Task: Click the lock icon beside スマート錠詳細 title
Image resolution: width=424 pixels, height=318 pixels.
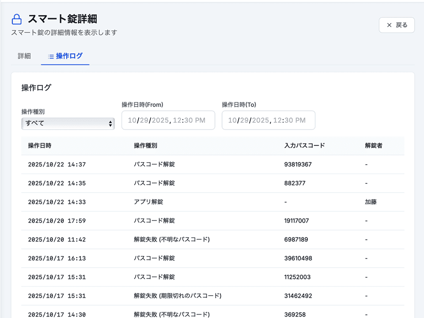Action: point(16,19)
